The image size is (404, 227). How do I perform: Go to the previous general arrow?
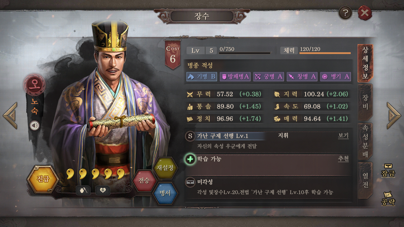[10, 115]
